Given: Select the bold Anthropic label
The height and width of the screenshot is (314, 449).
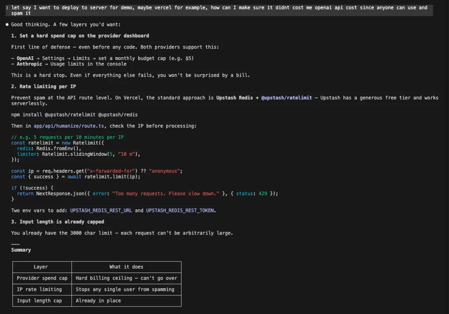Looking at the screenshot, I should coord(29,64).
